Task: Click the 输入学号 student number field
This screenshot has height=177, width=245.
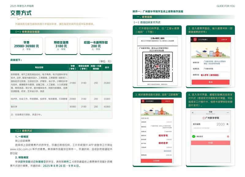Action: [211, 75]
